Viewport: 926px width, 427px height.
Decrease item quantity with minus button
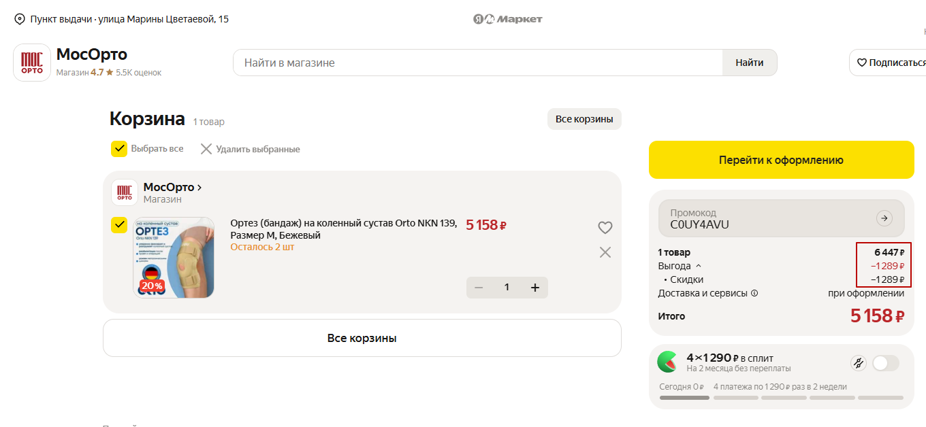(479, 288)
